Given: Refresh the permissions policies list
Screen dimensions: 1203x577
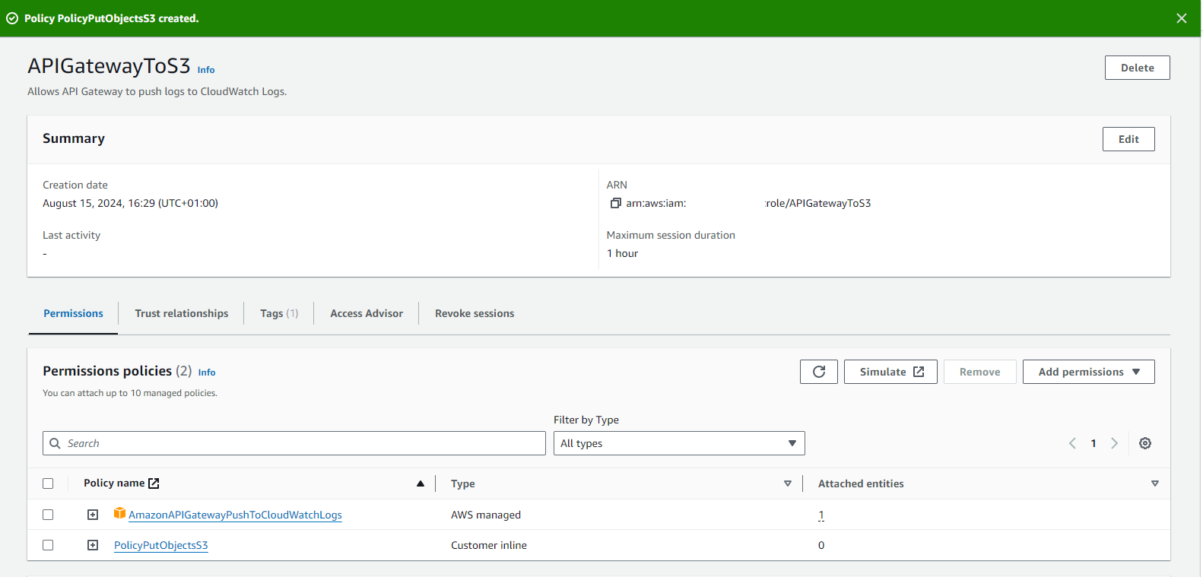Looking at the screenshot, I should click(818, 372).
